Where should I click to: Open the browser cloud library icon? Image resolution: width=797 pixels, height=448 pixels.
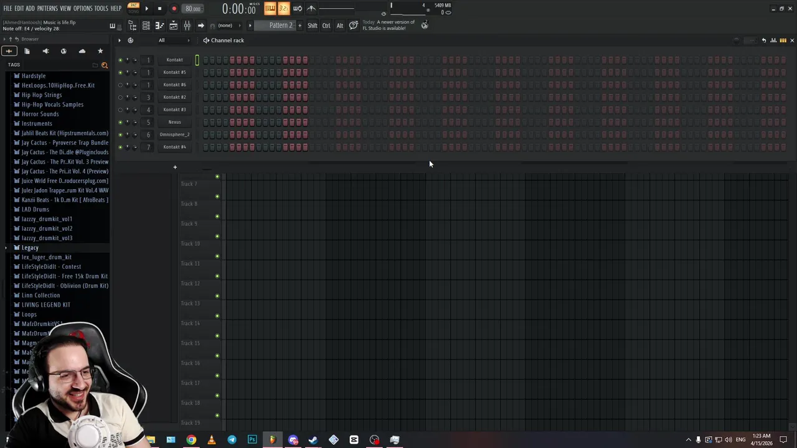coord(82,51)
